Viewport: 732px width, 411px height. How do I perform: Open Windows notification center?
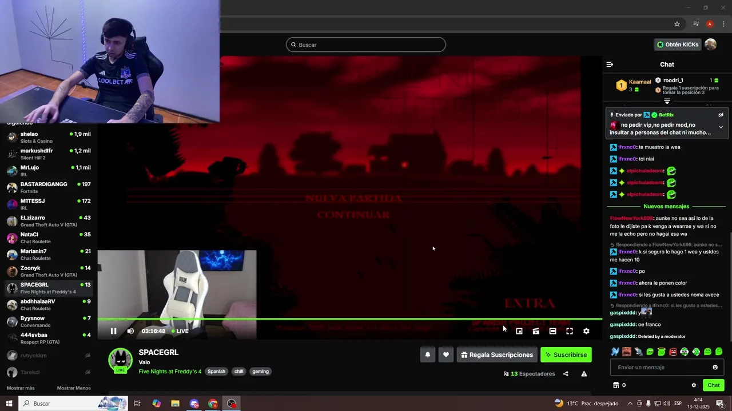pyautogui.click(x=720, y=404)
